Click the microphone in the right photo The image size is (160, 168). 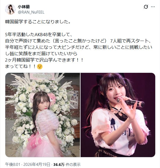[131, 102]
